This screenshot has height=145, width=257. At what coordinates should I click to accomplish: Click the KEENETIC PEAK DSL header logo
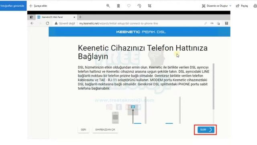tap(141, 32)
